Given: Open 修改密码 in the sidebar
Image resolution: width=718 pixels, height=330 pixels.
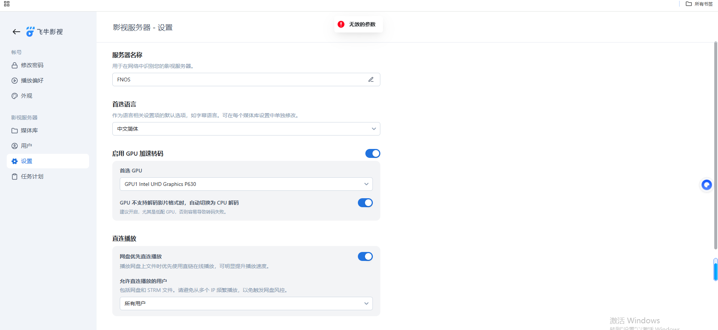Looking at the screenshot, I should (48, 65).
